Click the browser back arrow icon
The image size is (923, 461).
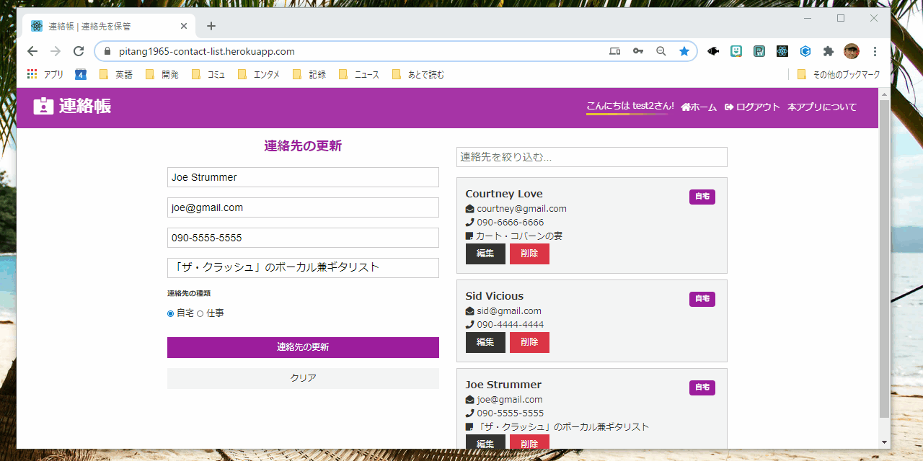point(32,51)
